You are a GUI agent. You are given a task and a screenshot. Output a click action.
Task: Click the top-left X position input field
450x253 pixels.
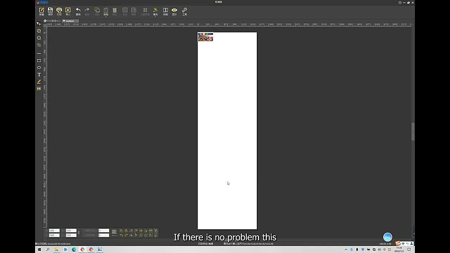click(54, 231)
